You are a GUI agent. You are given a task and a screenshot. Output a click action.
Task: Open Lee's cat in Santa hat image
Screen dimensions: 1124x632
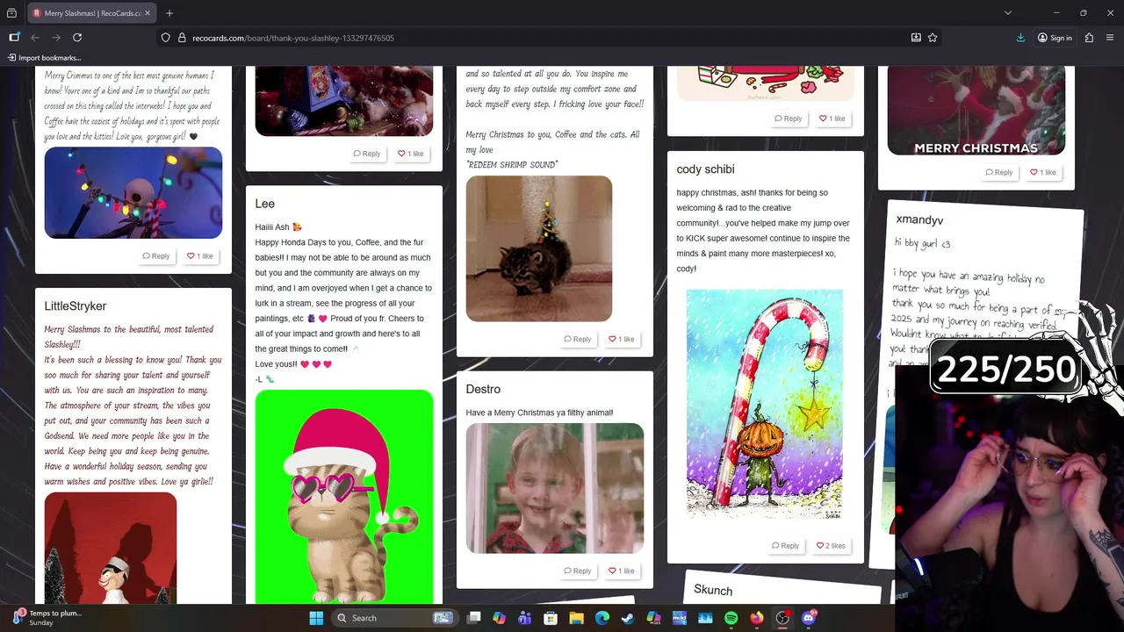(x=344, y=497)
